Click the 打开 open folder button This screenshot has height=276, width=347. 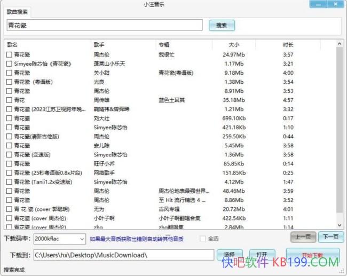(262, 255)
